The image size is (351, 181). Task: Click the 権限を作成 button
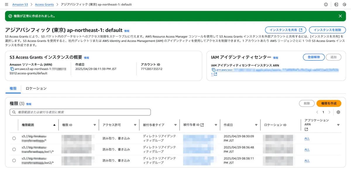[x=329, y=103]
